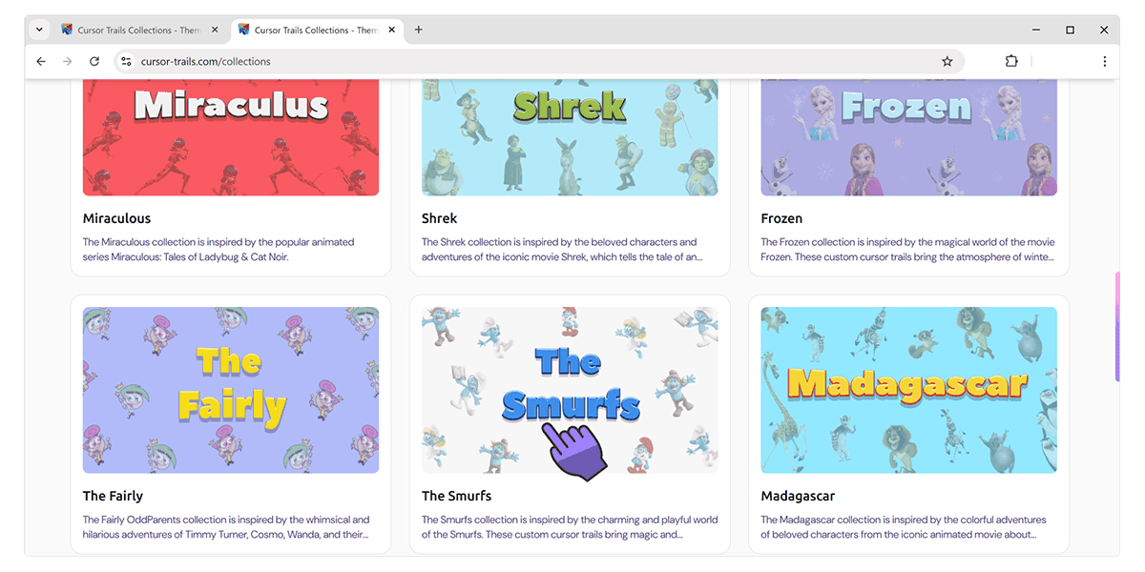Open the Chrome three-dot menu

click(1105, 61)
